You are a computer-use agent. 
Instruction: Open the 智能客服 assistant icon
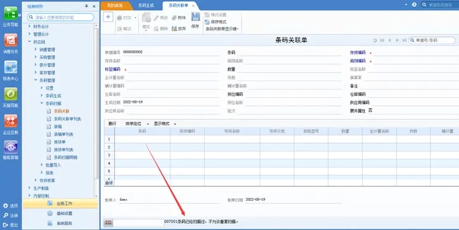[11, 150]
